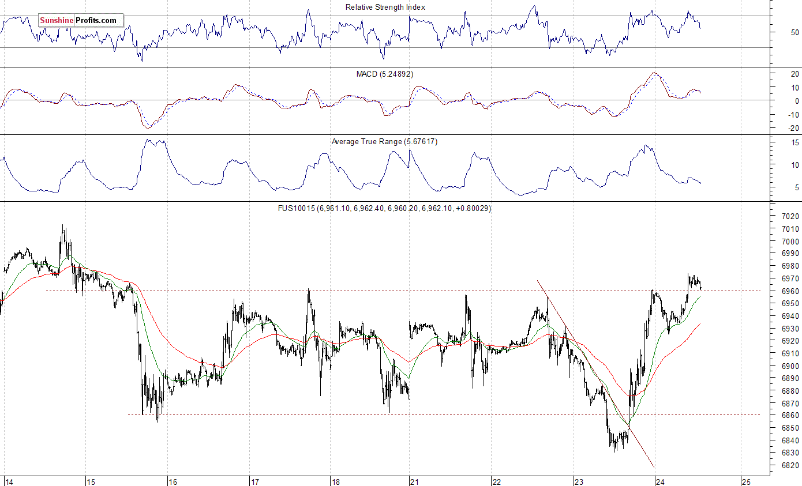
Task: Select date label 21 on time axis
Action: click(x=414, y=481)
